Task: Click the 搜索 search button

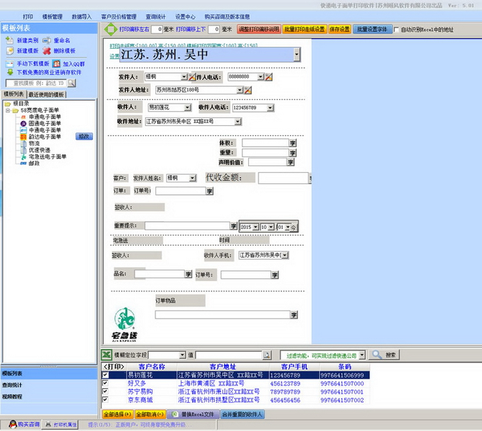Action: (384, 355)
